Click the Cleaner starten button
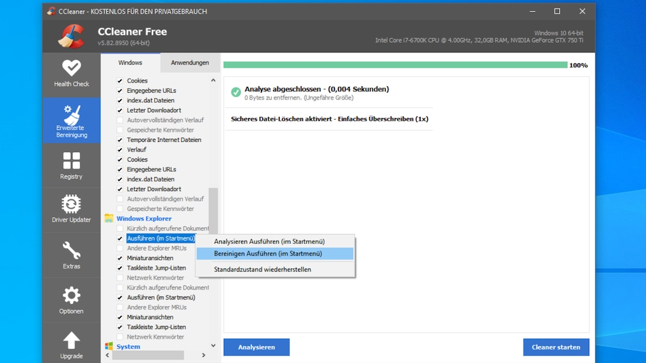This screenshot has width=646, height=363. click(x=556, y=347)
